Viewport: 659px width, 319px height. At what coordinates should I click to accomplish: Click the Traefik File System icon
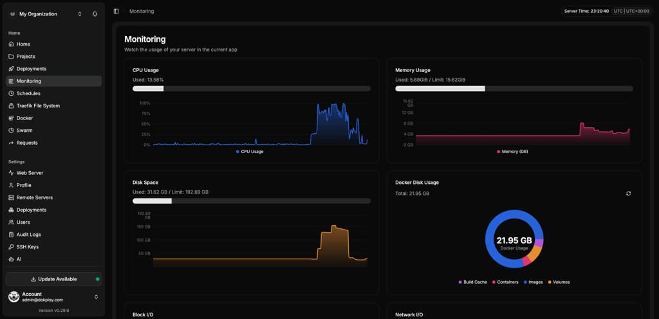(11, 105)
